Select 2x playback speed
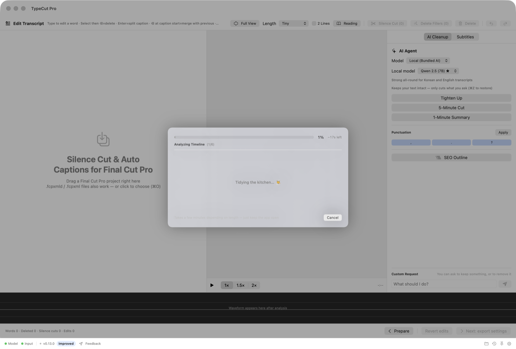 tap(254, 285)
